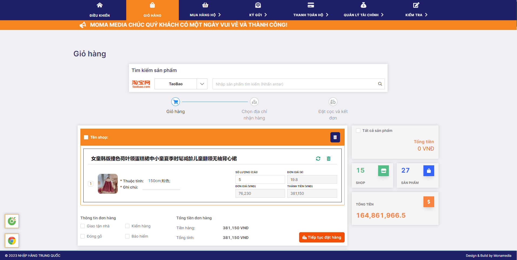Expand the Mua hàng hộ menu
517x260 pixels.
(x=205, y=15)
